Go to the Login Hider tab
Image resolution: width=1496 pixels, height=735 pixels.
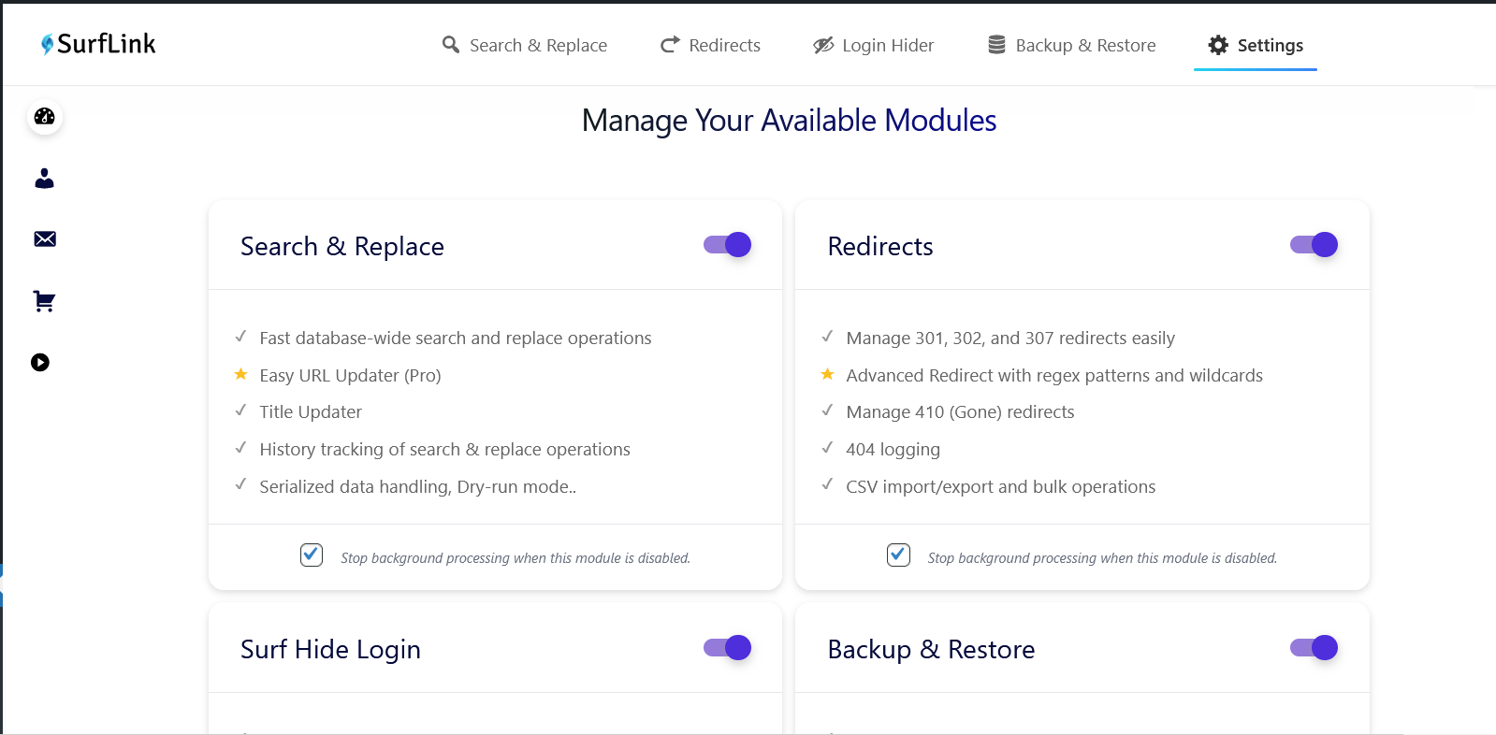pyautogui.click(x=874, y=45)
